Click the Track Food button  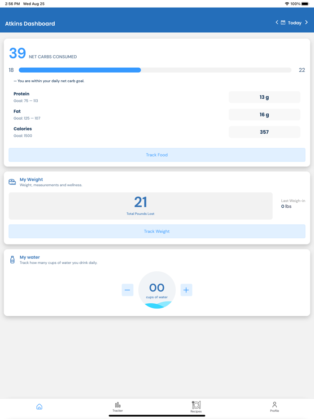click(157, 154)
